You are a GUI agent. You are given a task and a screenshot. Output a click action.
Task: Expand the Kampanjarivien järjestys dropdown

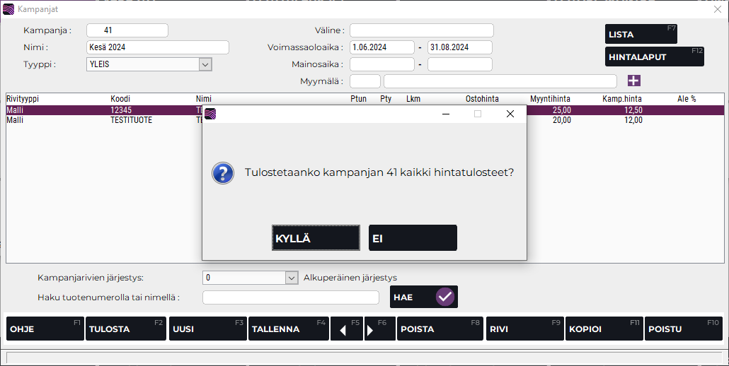292,278
